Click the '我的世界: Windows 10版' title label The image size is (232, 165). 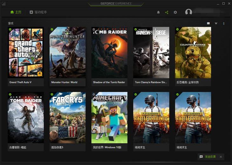[107, 148]
